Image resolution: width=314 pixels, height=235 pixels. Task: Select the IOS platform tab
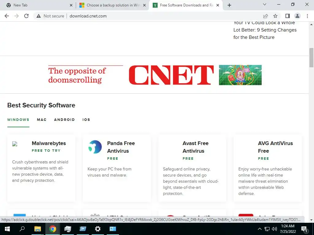[x=86, y=120]
